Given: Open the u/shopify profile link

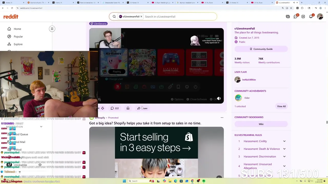Looking at the screenshot, I should coord(100,118).
